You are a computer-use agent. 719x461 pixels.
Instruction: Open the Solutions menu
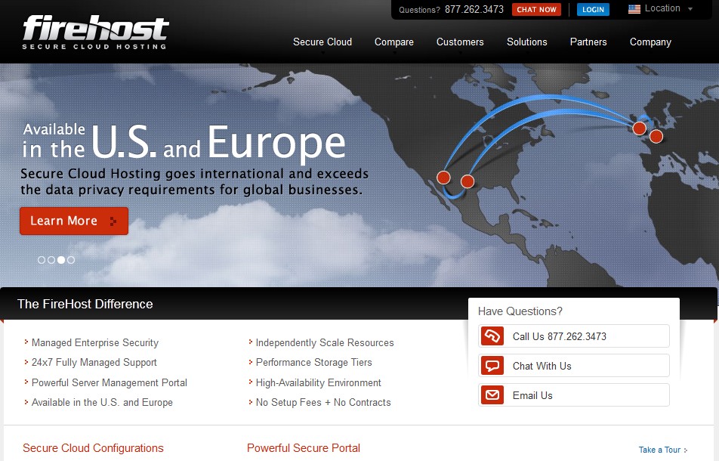527,42
